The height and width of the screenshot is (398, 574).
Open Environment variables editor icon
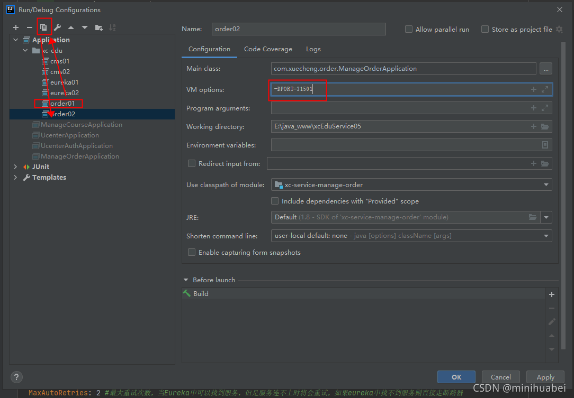[x=545, y=145]
